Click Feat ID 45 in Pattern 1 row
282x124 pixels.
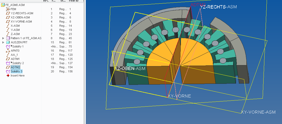70,38
